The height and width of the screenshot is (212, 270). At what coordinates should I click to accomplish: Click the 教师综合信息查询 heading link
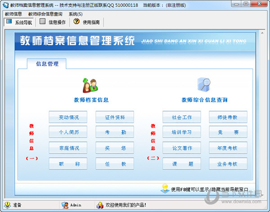click(x=204, y=100)
